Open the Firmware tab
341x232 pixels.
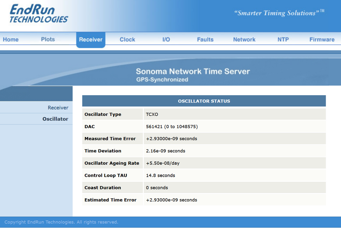tap(322, 40)
